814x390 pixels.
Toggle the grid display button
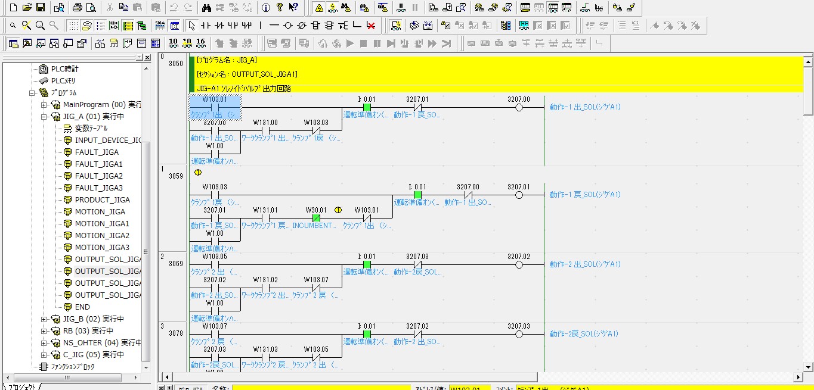click(x=73, y=26)
